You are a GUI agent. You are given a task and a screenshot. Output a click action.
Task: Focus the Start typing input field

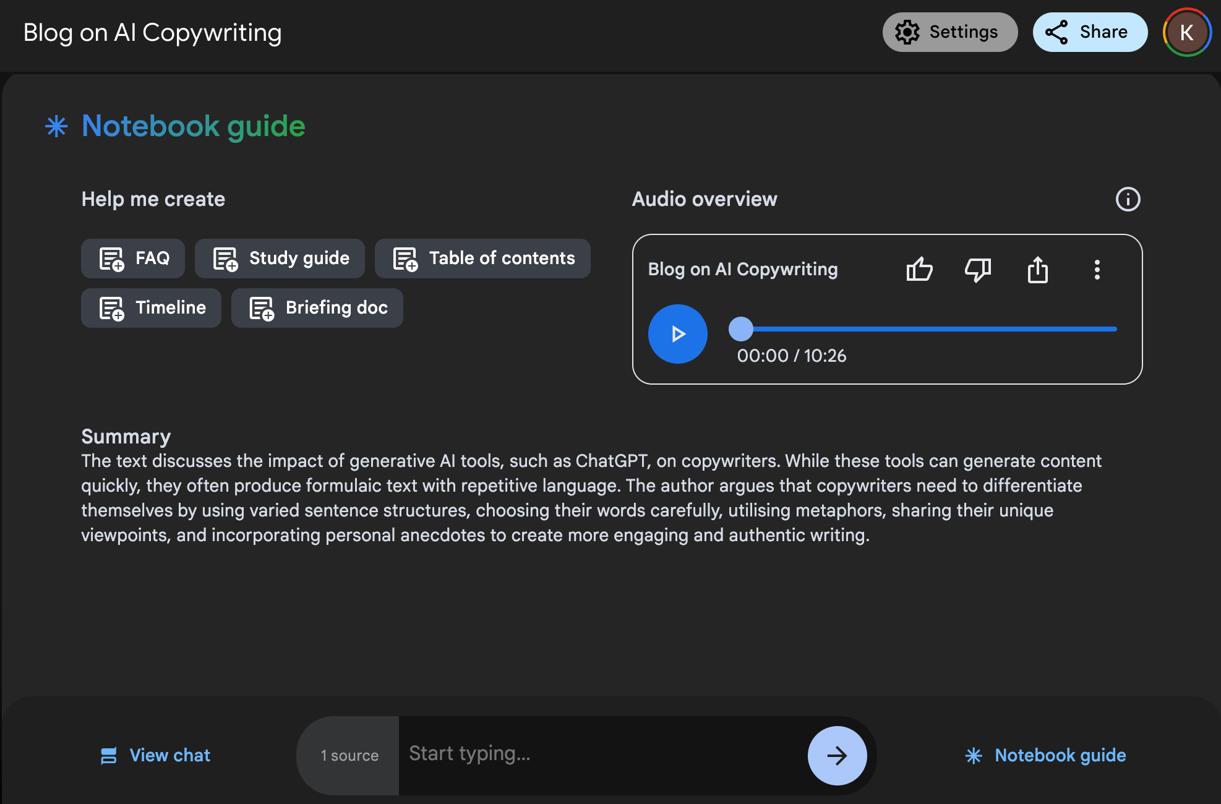600,754
